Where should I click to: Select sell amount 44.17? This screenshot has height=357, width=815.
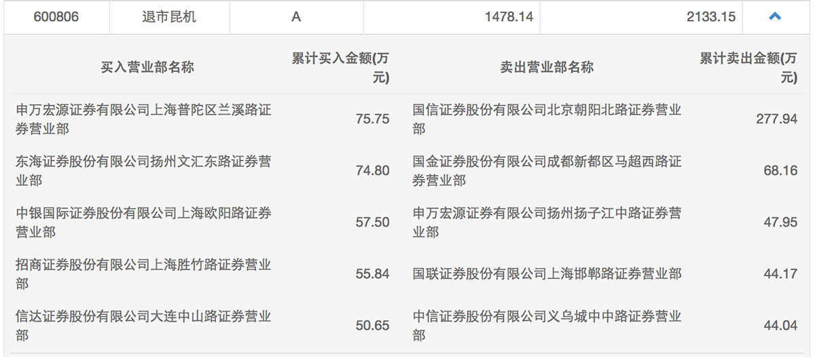pos(780,274)
